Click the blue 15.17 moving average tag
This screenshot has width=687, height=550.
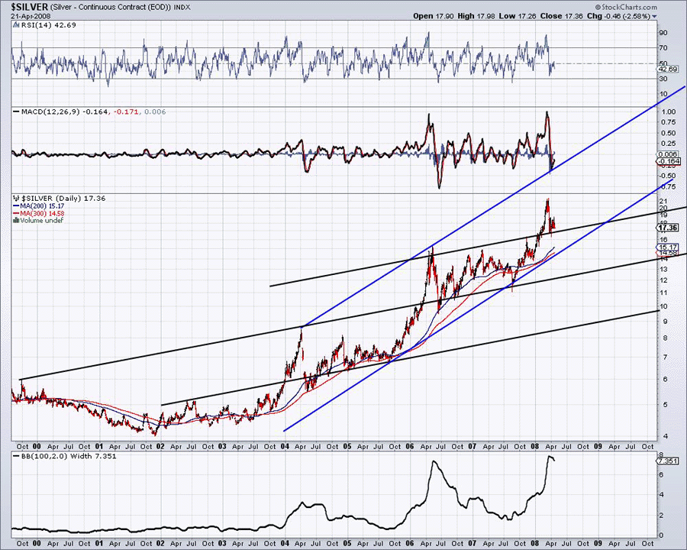pos(667,247)
